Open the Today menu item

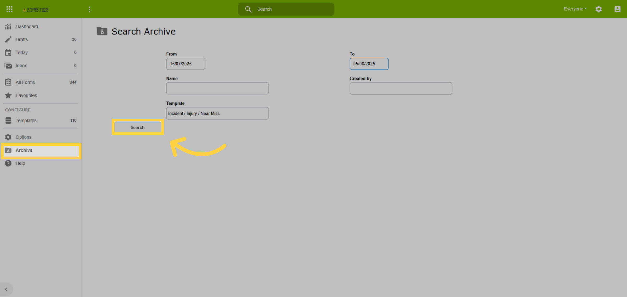click(x=41, y=52)
